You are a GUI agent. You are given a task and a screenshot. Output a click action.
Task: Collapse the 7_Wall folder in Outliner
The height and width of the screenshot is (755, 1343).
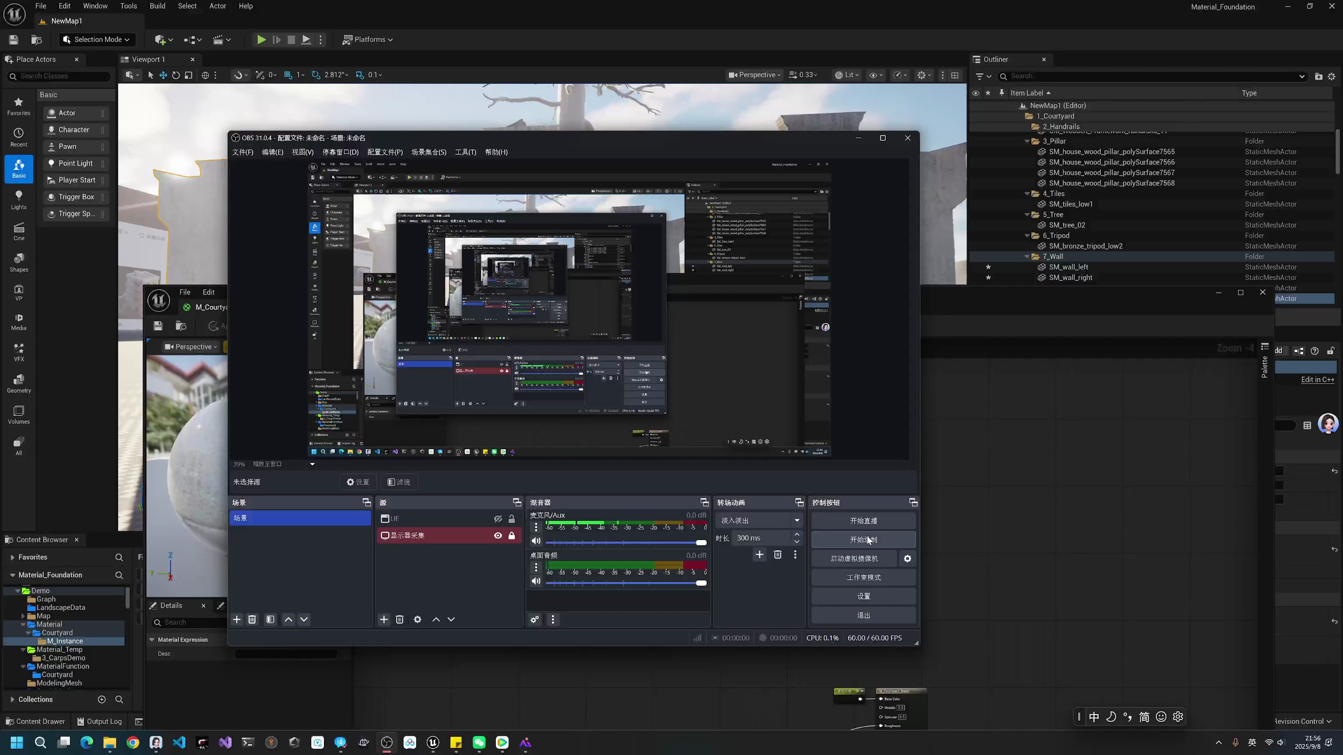tap(1027, 256)
